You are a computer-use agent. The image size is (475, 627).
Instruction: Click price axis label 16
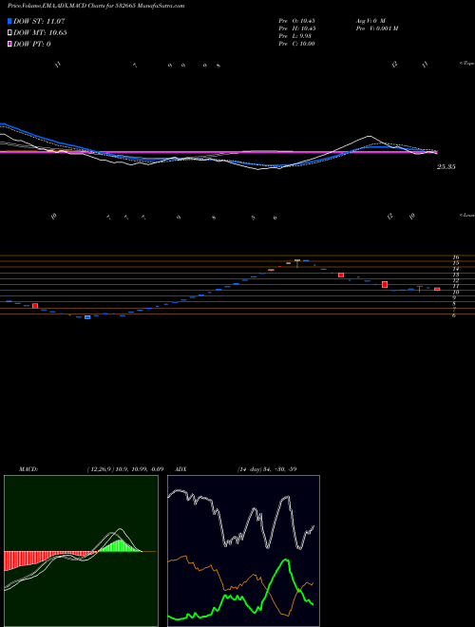(x=456, y=257)
